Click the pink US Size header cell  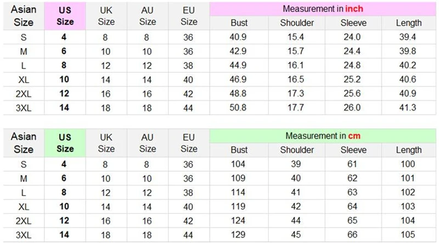click(x=65, y=16)
